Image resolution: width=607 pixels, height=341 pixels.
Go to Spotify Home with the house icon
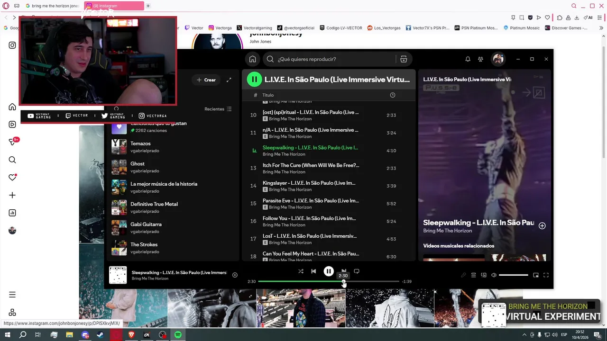tap(252, 59)
